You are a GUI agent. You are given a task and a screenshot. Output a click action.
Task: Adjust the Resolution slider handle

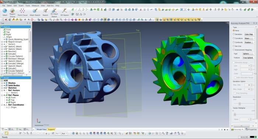(x=240, y=104)
